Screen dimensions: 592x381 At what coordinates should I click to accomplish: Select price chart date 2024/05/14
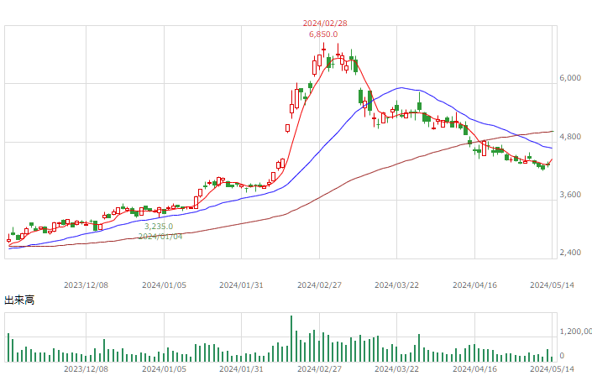(x=552, y=285)
